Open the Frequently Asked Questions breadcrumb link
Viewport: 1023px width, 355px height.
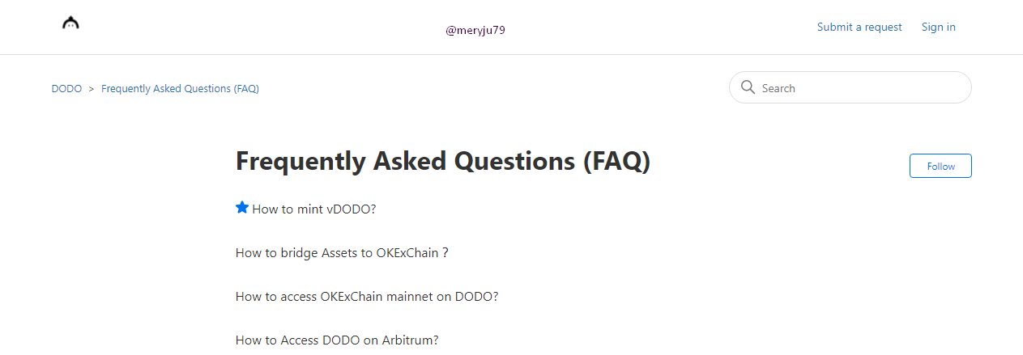[x=180, y=88]
